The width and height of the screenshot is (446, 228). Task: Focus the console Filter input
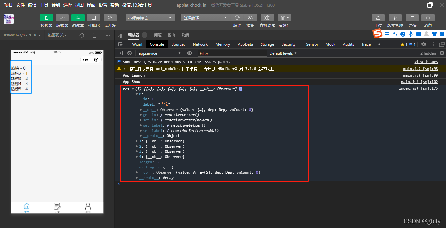[232, 53]
